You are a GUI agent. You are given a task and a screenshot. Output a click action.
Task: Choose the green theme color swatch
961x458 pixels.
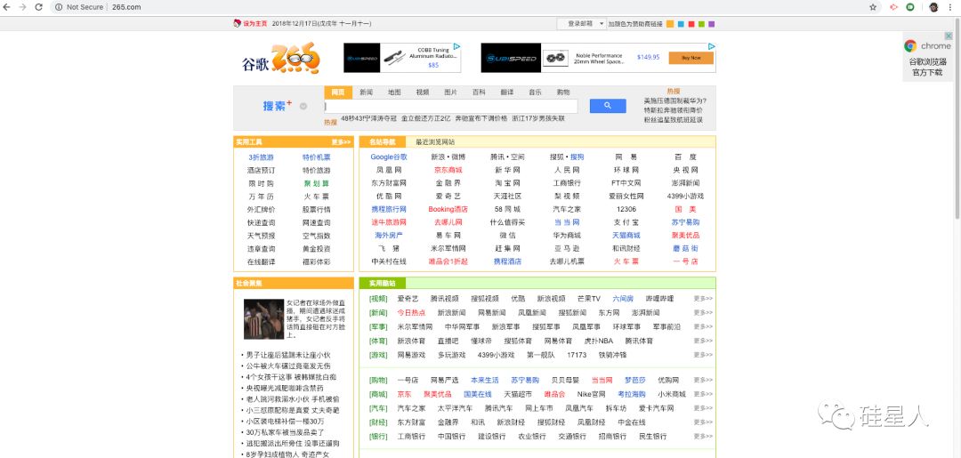pyautogui.click(x=701, y=24)
